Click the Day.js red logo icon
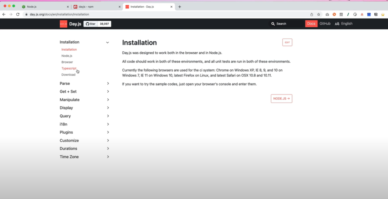Screen dimensions: 388x199 point(63,24)
